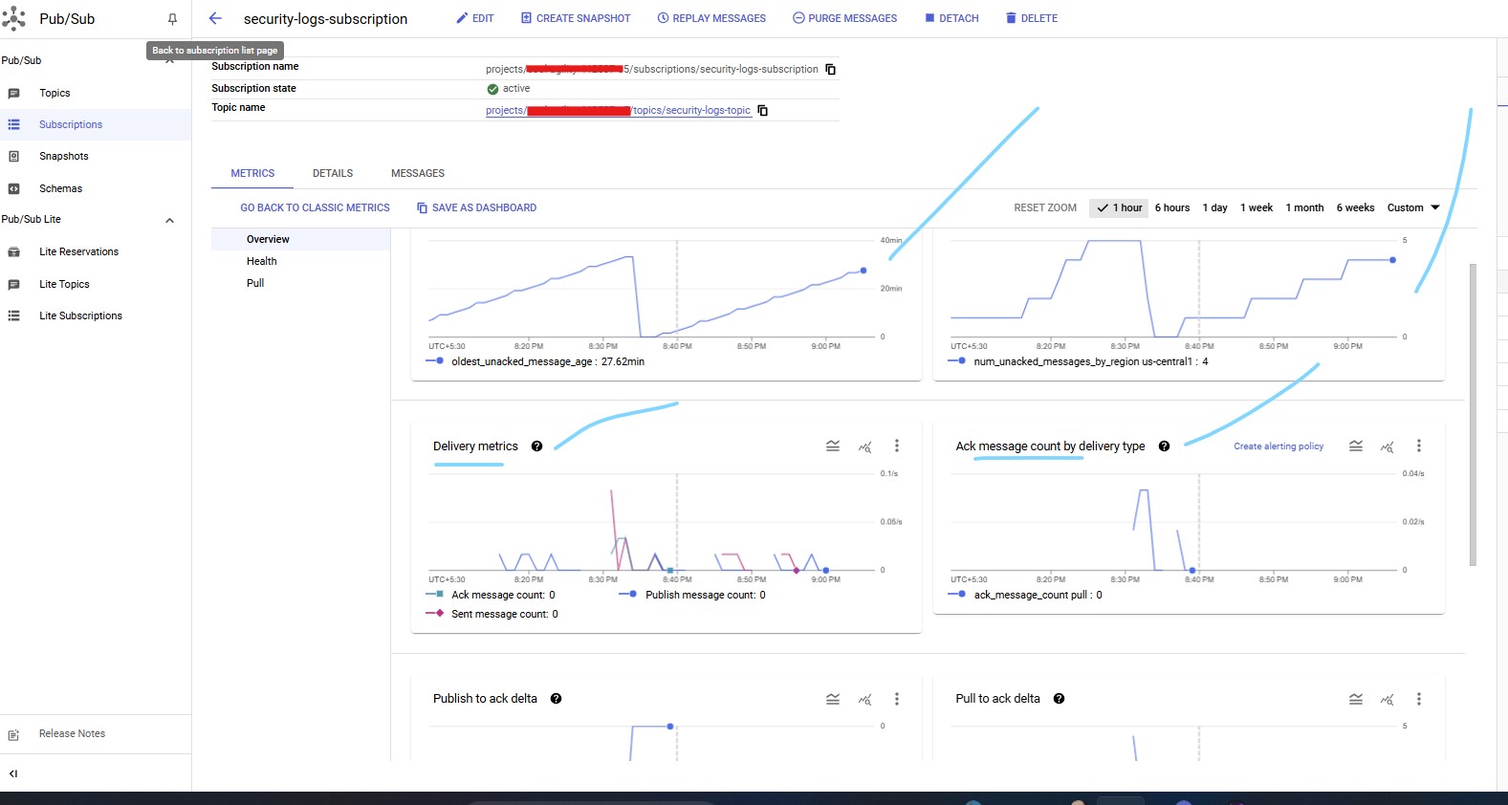The image size is (1508, 805).
Task: Open more options for Ack message count chart
Action: coord(1419,446)
